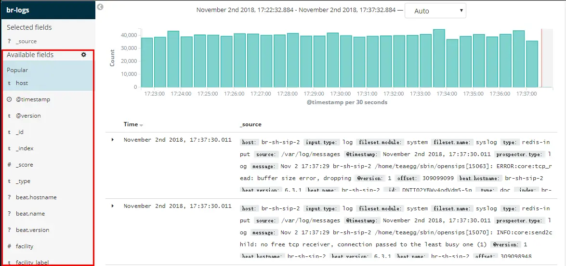Screen dimensions: 566x266
Task: Expand the first log entry row
Action: 113,140
